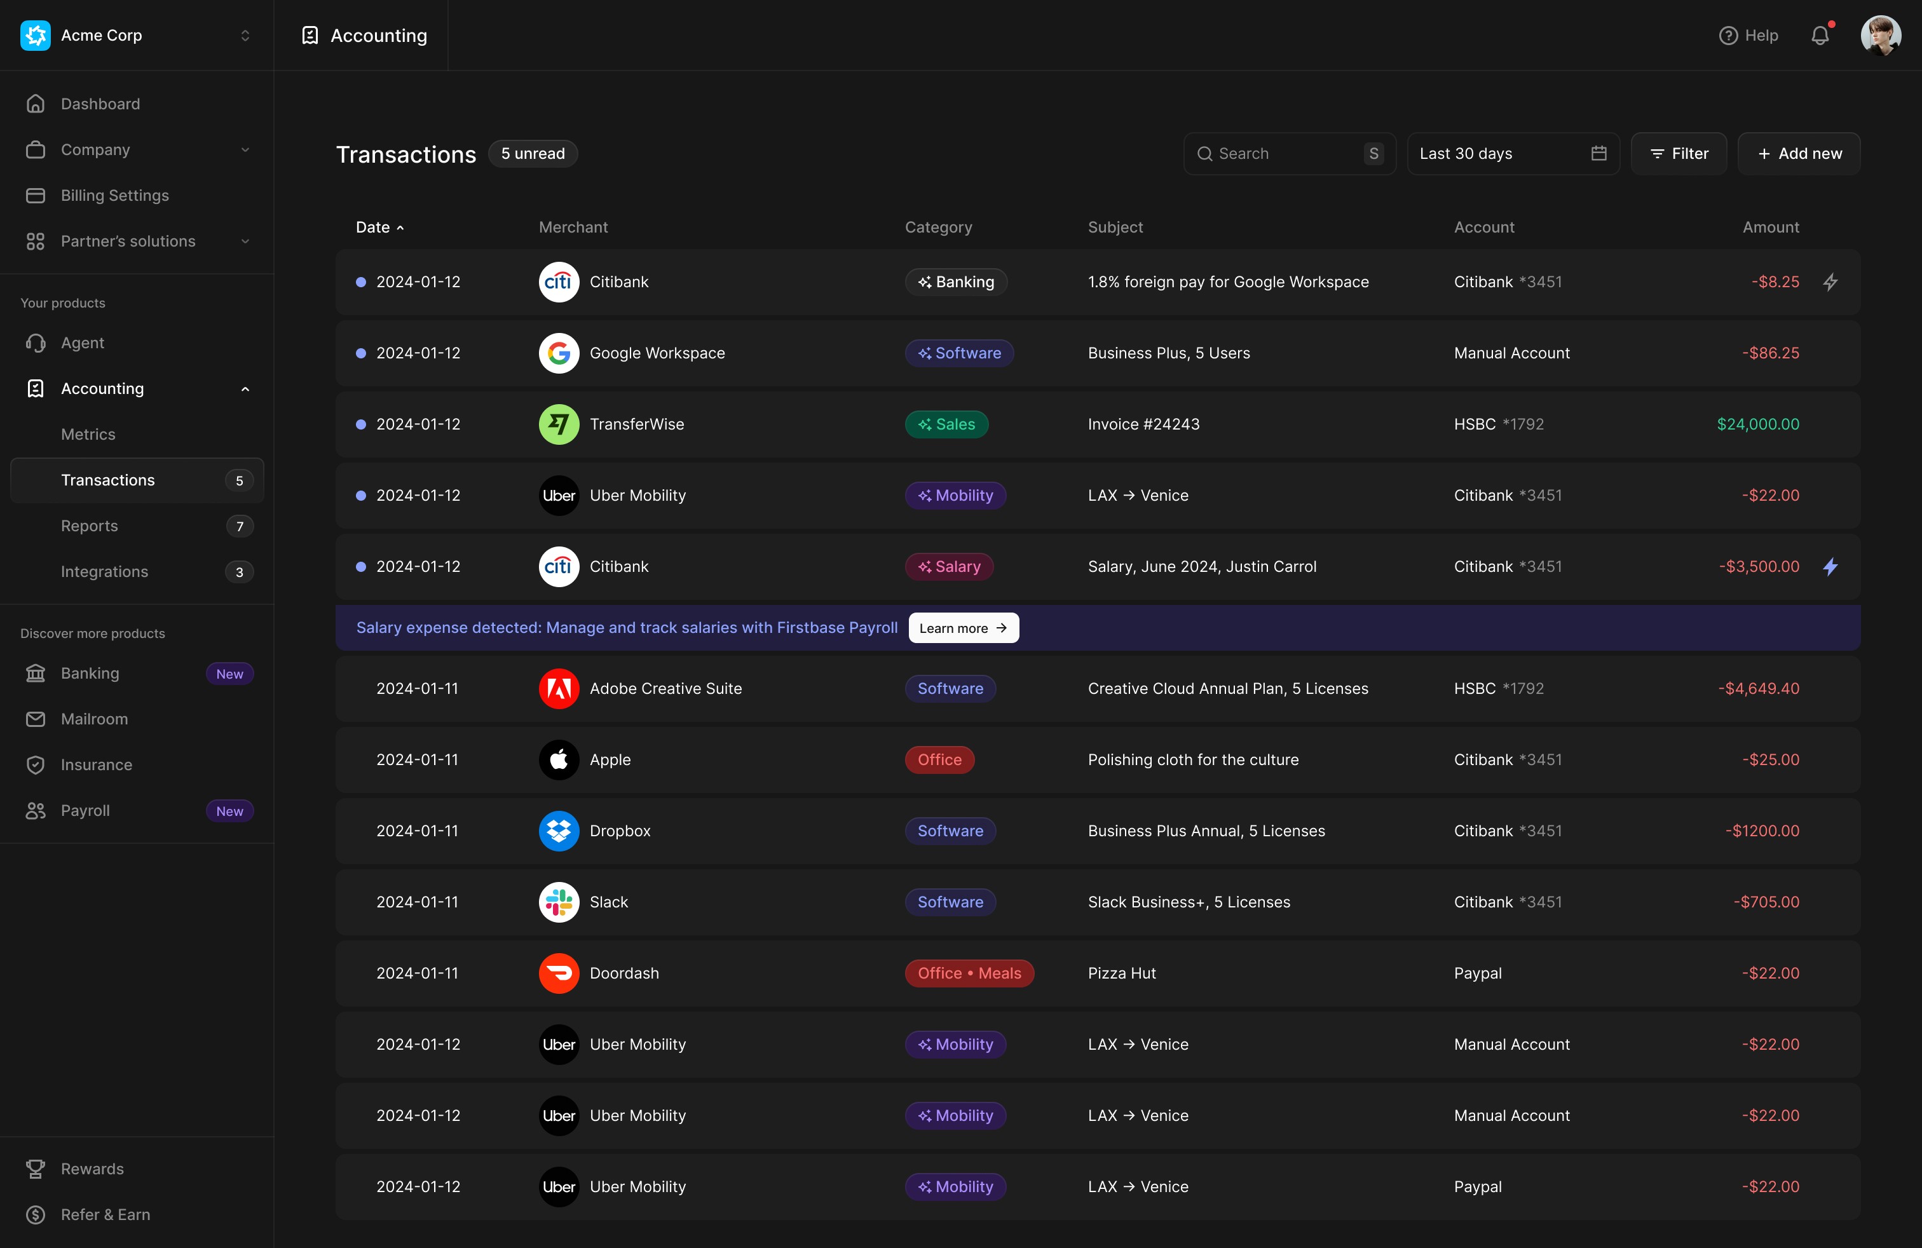Screen dimensions: 1922x1248
Task: Click the Learn more button
Action: pyautogui.click(x=963, y=628)
